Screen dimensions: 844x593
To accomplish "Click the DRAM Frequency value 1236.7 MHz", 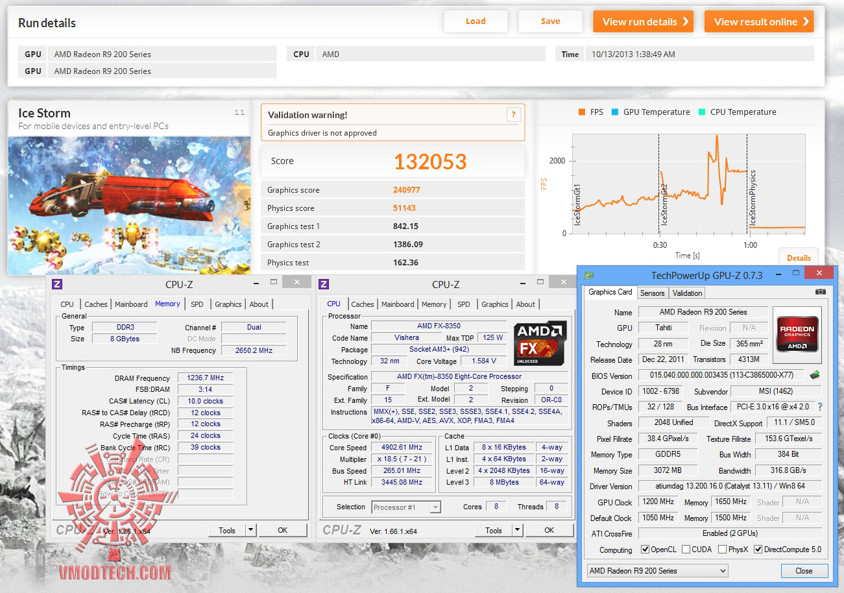I will (x=205, y=378).
